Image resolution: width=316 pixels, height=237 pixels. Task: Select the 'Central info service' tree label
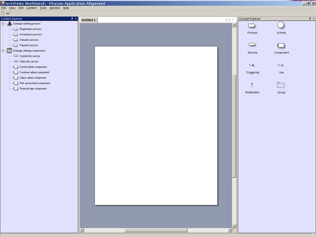[x=30, y=56]
